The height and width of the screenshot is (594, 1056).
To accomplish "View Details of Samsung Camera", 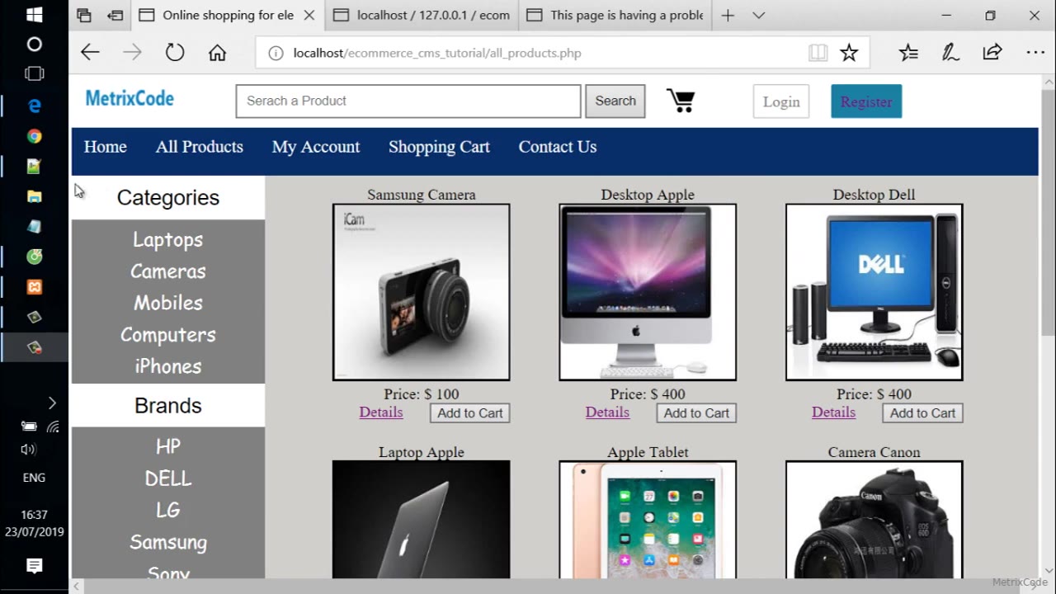I will (x=381, y=412).
